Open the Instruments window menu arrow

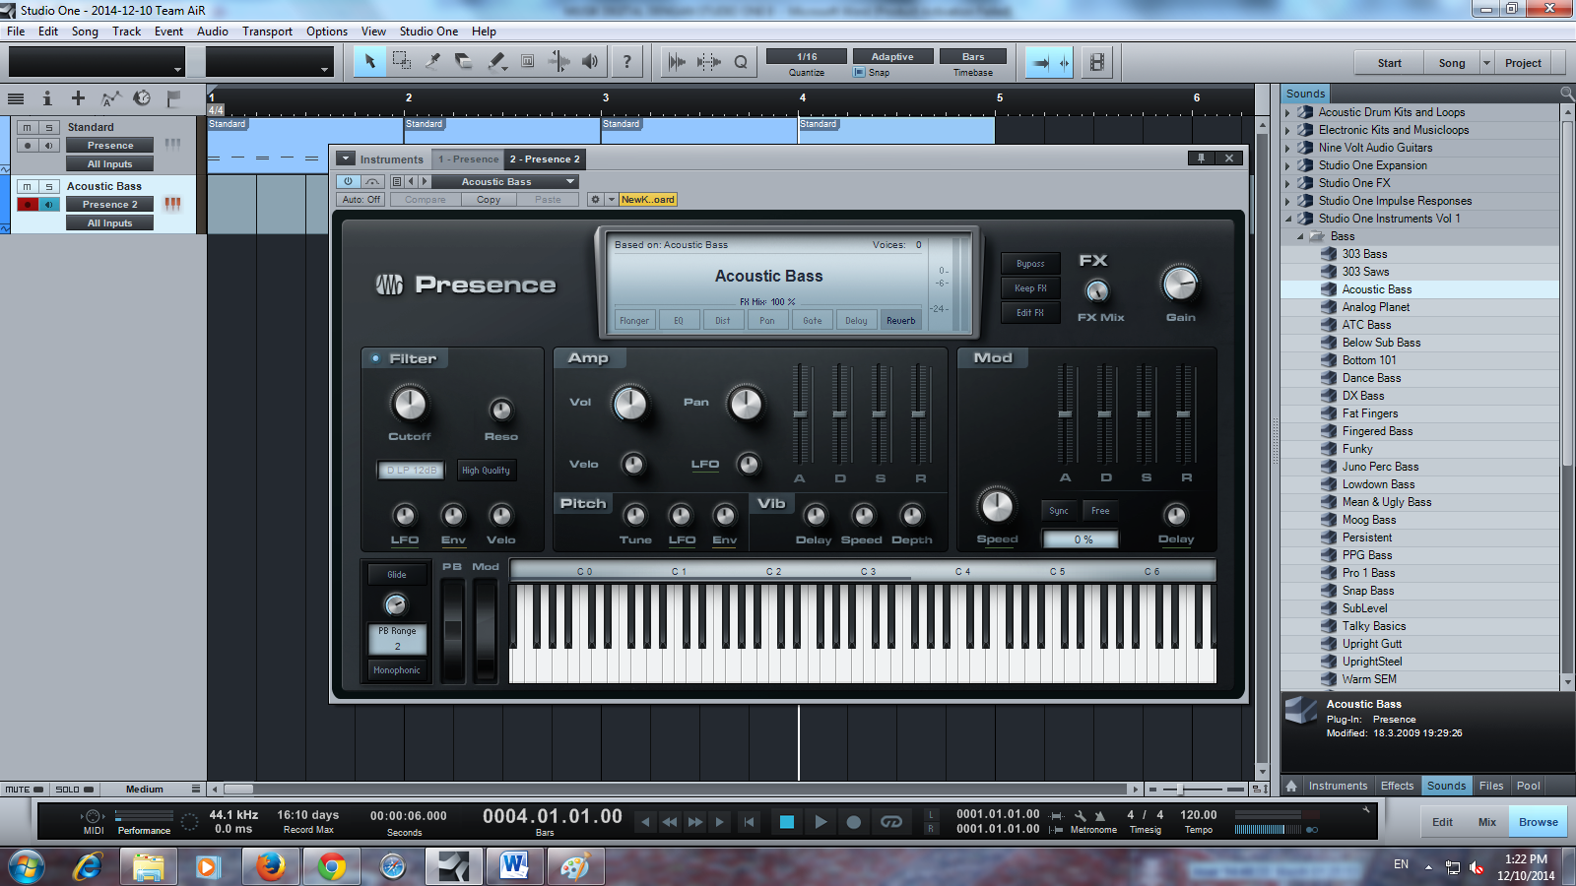pyautogui.click(x=345, y=158)
